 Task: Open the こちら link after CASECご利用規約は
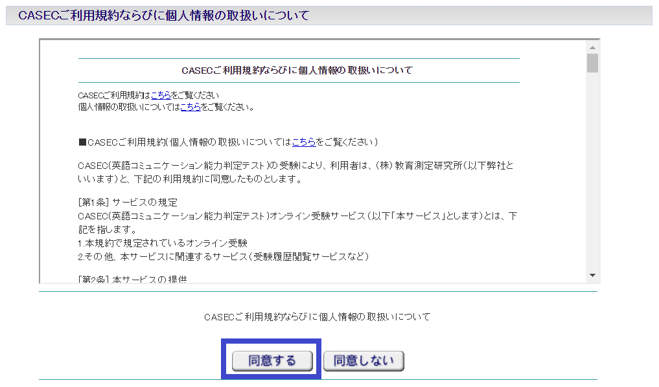click(161, 96)
